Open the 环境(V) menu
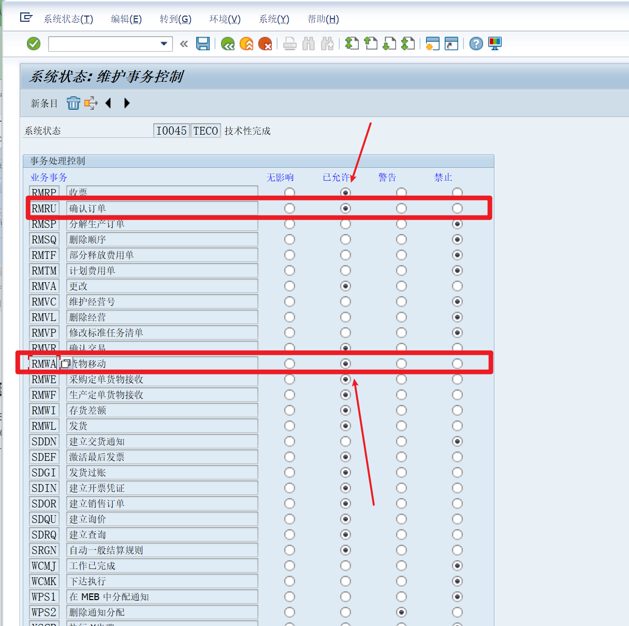This screenshot has width=629, height=626. (225, 19)
